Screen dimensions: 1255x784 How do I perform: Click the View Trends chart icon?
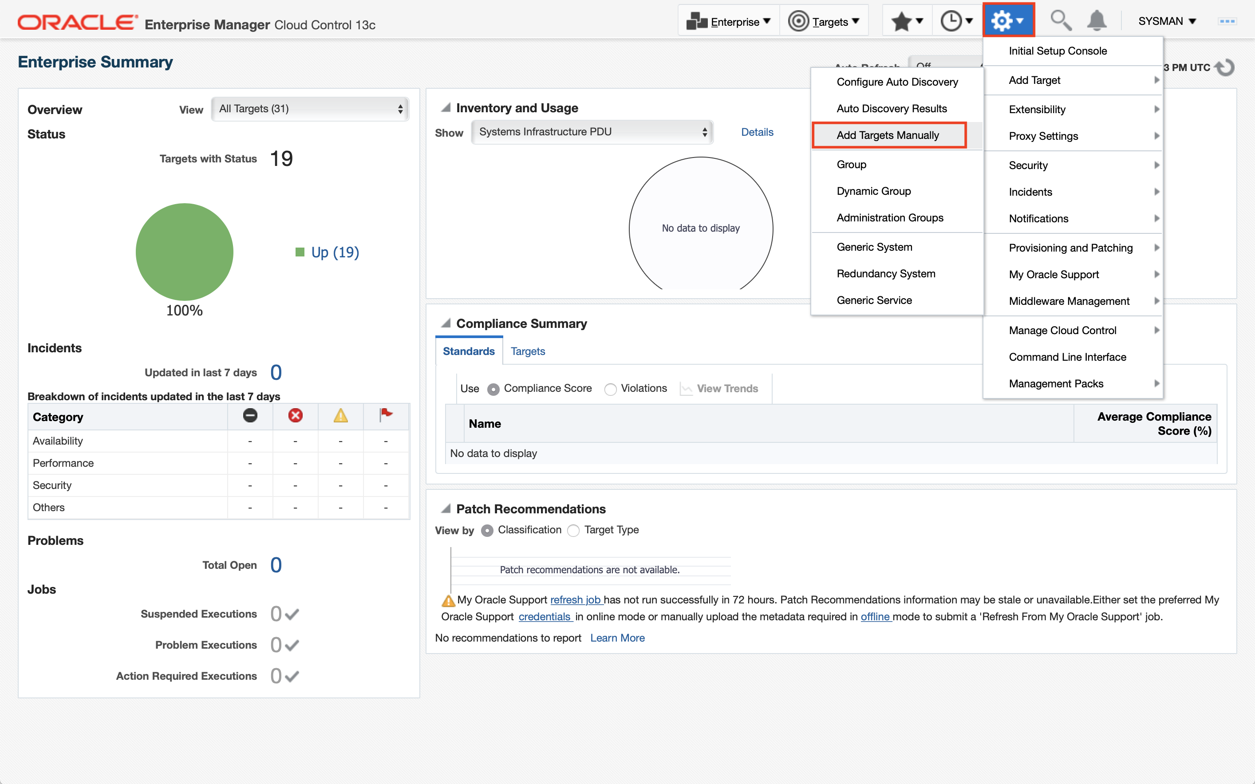click(686, 389)
